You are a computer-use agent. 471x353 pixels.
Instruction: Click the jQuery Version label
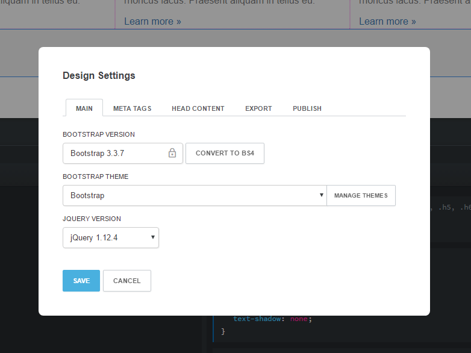(x=92, y=219)
